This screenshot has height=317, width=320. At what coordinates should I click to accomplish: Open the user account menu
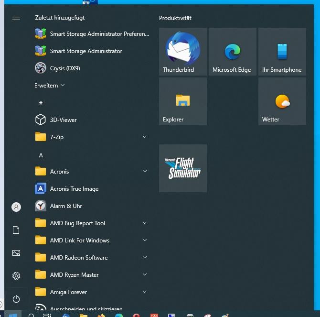point(16,207)
